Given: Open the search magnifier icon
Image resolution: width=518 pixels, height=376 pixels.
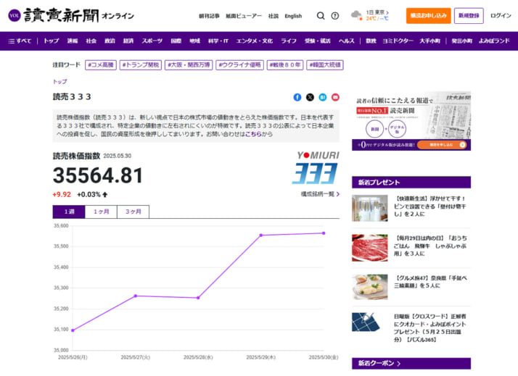Looking at the screenshot, I should (x=321, y=16).
